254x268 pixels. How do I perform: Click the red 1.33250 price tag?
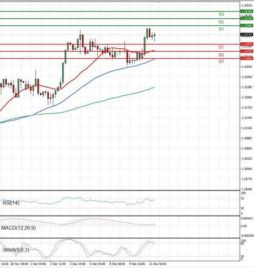pos(246,51)
